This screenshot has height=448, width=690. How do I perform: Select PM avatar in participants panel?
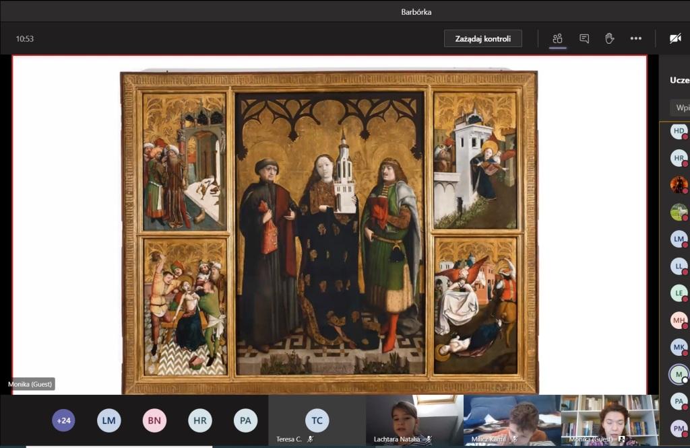point(679,428)
